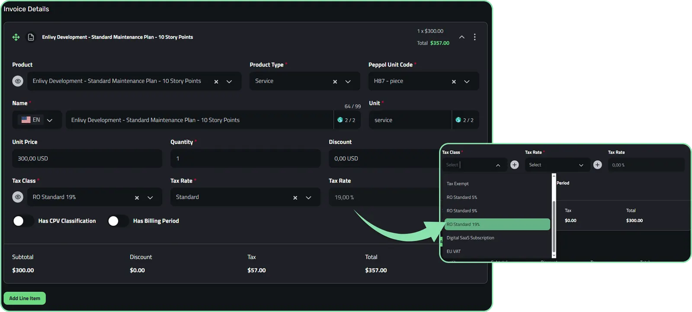Click the document icon beside line item title
The image size is (692, 312).
(x=31, y=37)
